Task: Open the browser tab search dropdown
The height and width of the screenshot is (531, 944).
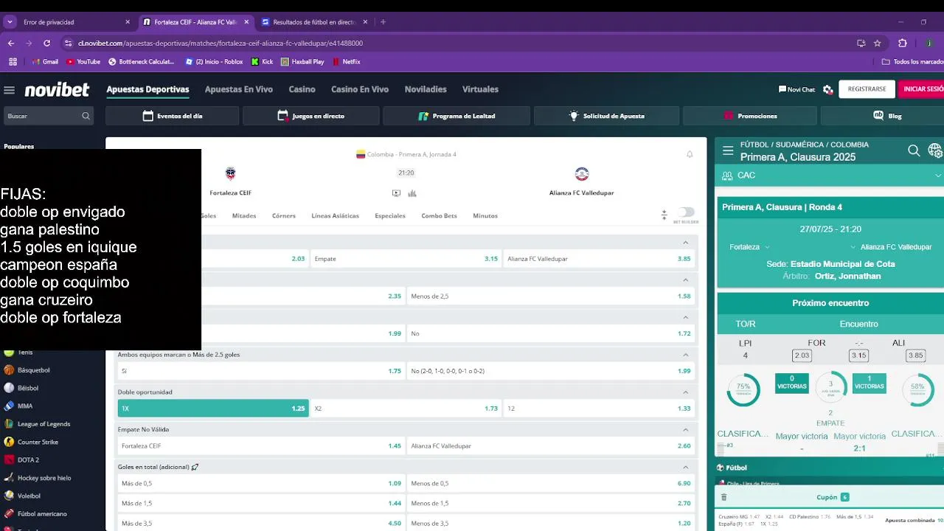Action: coord(10,22)
